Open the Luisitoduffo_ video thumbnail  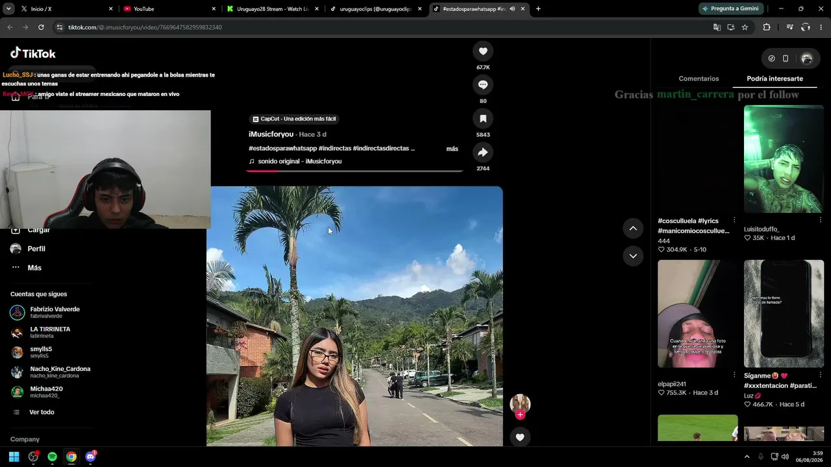pyautogui.click(x=784, y=159)
